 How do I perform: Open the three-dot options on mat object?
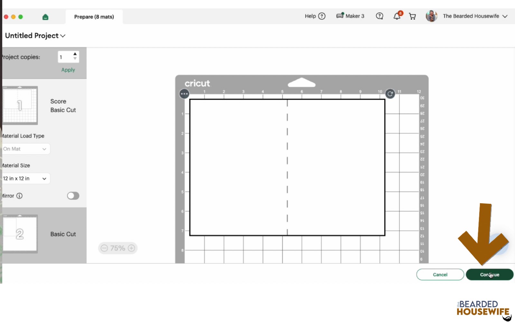(184, 94)
